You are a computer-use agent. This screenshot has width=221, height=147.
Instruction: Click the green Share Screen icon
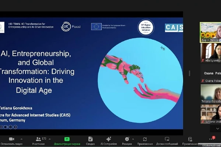[67, 139]
